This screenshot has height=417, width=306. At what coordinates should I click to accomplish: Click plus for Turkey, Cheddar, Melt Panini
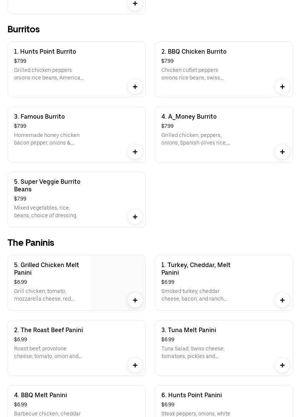pos(282,300)
